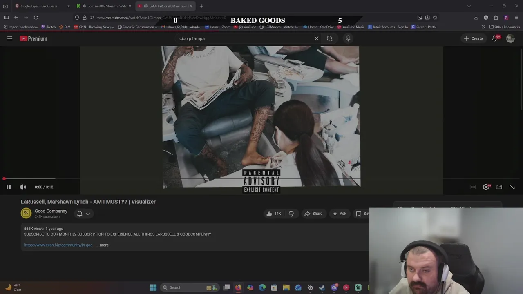Viewport: 523px width, 294px height.
Task: Click the browser address bar URL
Action: coord(161,18)
